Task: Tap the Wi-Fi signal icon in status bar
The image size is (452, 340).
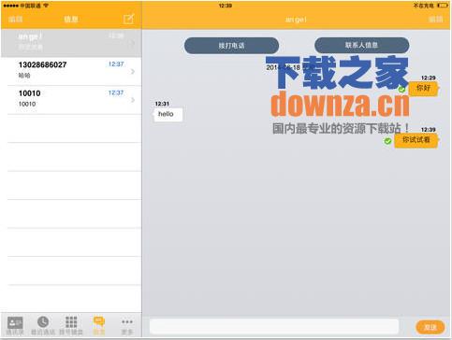Action: tap(46, 6)
